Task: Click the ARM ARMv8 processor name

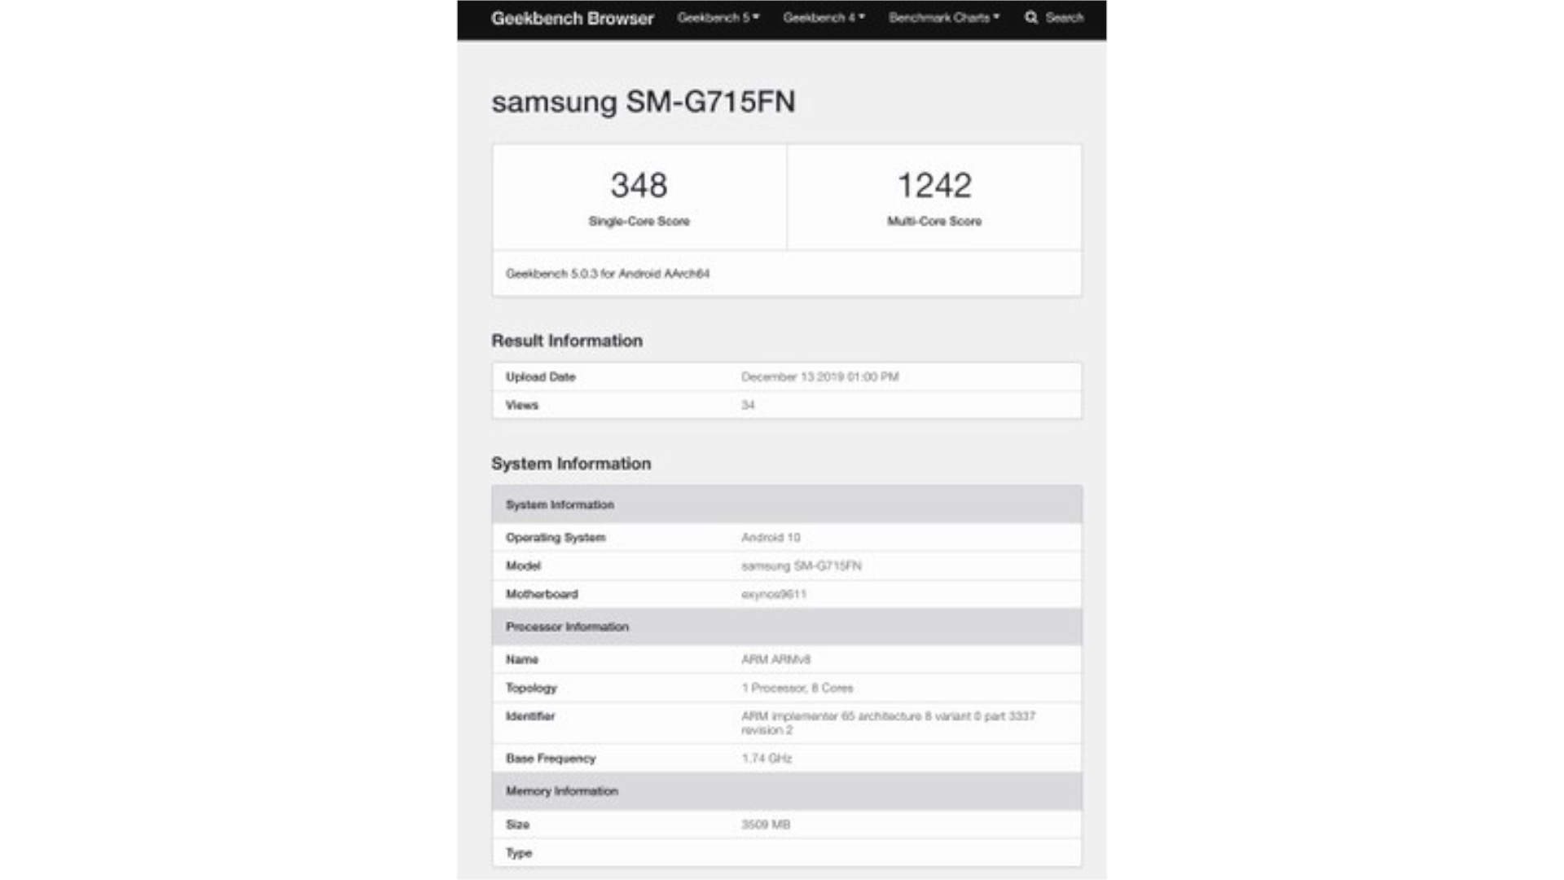Action: [775, 659]
